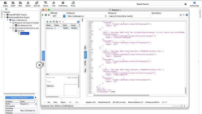Open parameter table help icon
The image size is (202, 114).
[78, 22]
